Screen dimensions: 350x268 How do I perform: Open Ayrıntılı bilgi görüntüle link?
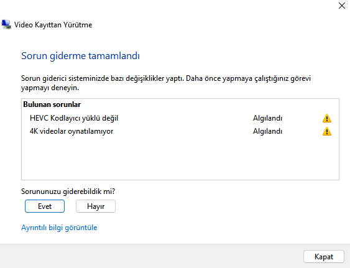click(59, 228)
